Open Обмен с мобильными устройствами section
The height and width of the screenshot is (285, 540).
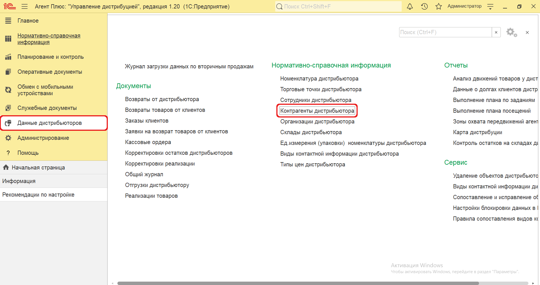[54, 90]
